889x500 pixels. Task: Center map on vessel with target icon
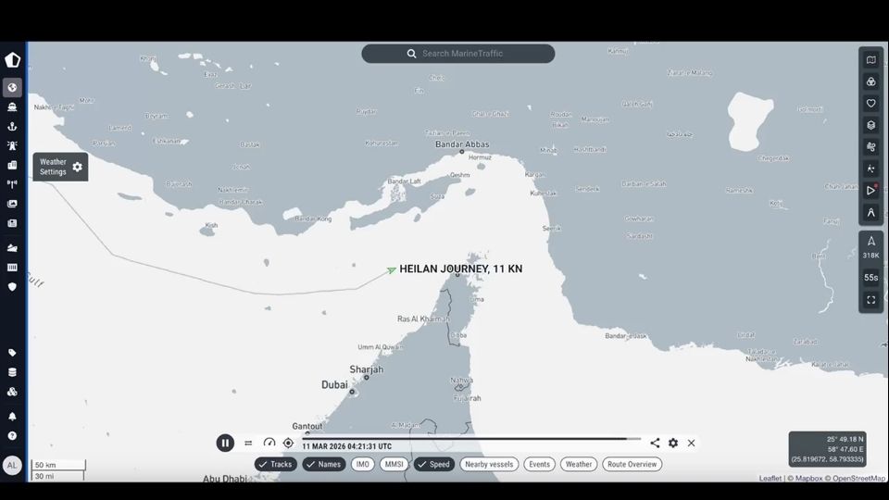288,443
